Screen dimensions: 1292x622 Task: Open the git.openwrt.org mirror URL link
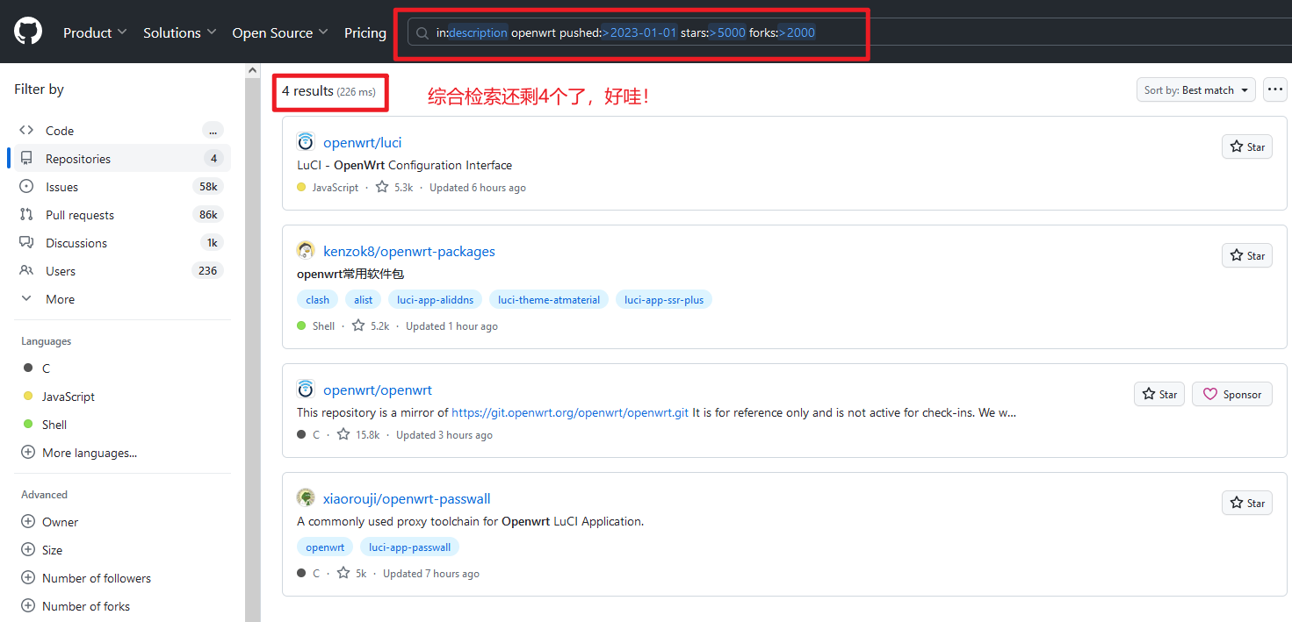[570, 412]
